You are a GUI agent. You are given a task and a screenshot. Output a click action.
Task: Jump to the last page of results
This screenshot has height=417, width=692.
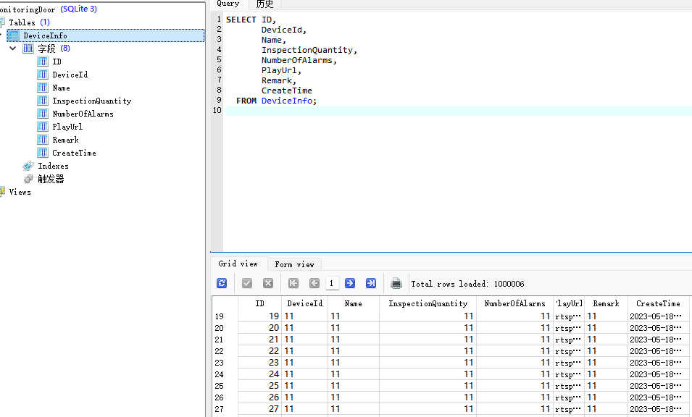(x=371, y=284)
